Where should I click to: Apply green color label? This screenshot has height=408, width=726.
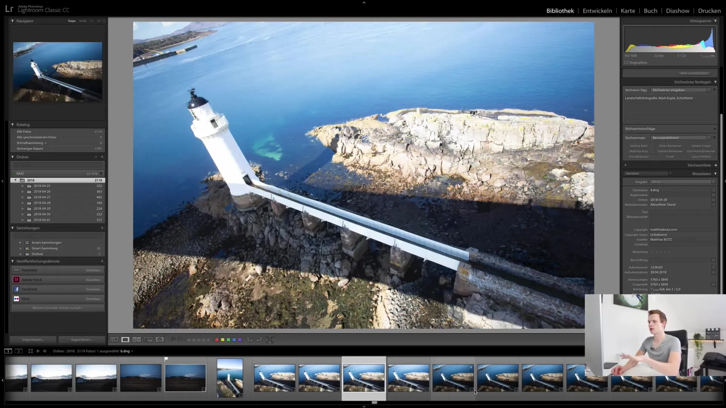[228, 340]
